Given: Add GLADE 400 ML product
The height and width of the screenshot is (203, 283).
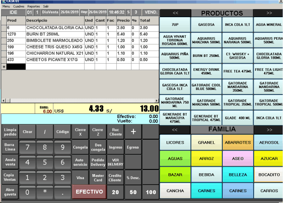Looking at the screenshot, I should pyautogui.click(x=237, y=118).
